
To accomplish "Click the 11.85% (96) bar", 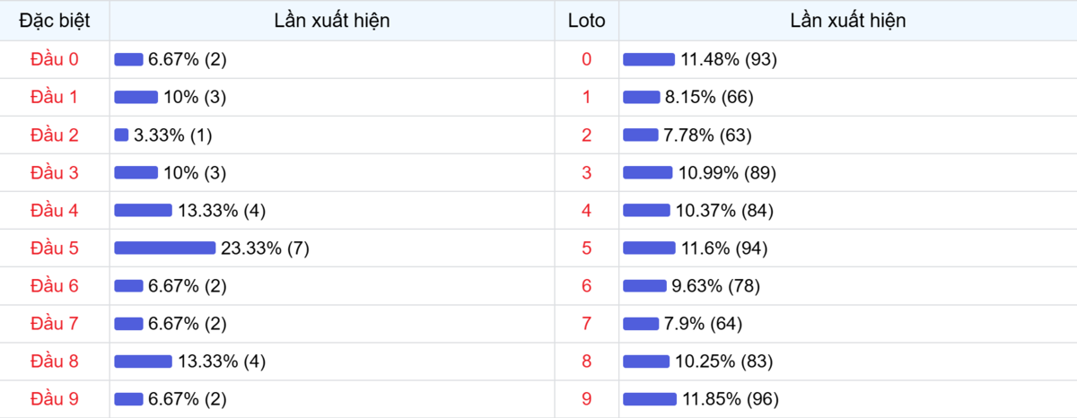I will 650,399.
